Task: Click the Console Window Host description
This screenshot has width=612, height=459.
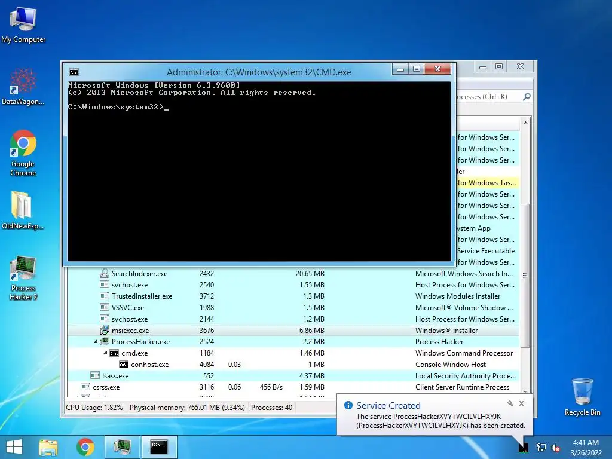Action: pyautogui.click(x=451, y=365)
